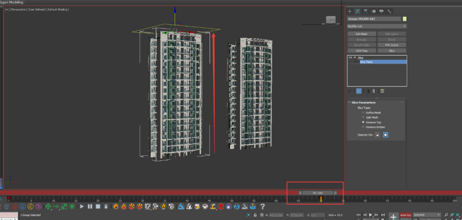Image resolution: width=462 pixels, height=220 pixels.
Task: Click the blue water drop circle icon
Action: (22, 206)
